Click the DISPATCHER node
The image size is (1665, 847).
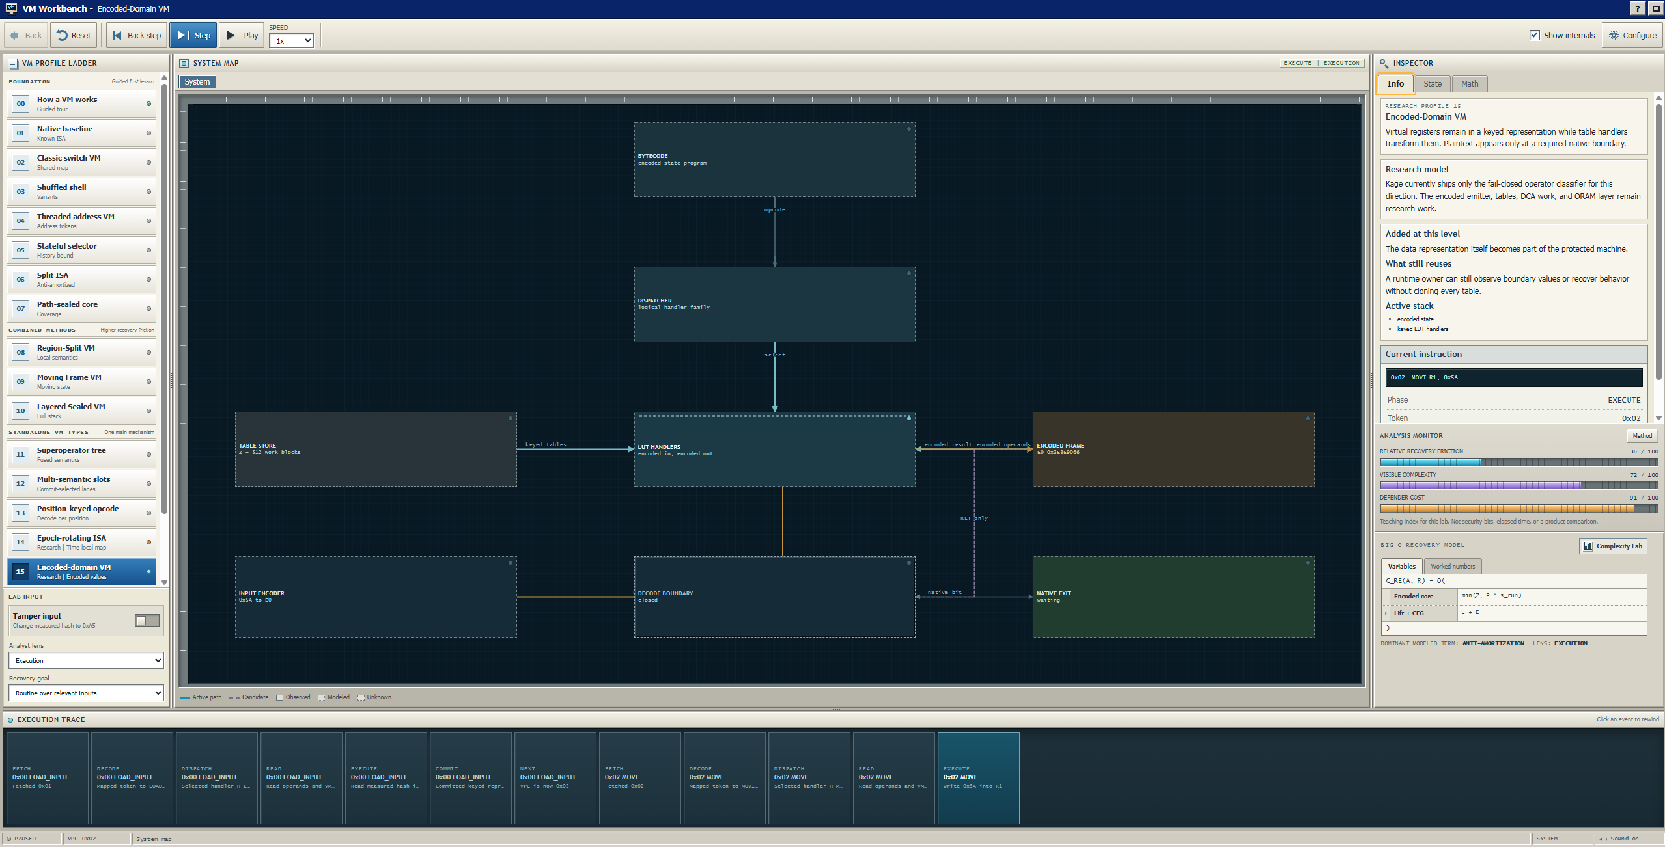tap(774, 304)
